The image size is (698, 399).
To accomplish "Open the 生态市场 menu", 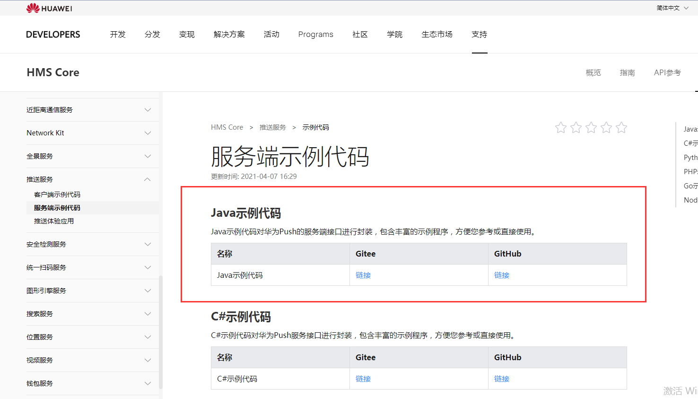I will tap(437, 35).
